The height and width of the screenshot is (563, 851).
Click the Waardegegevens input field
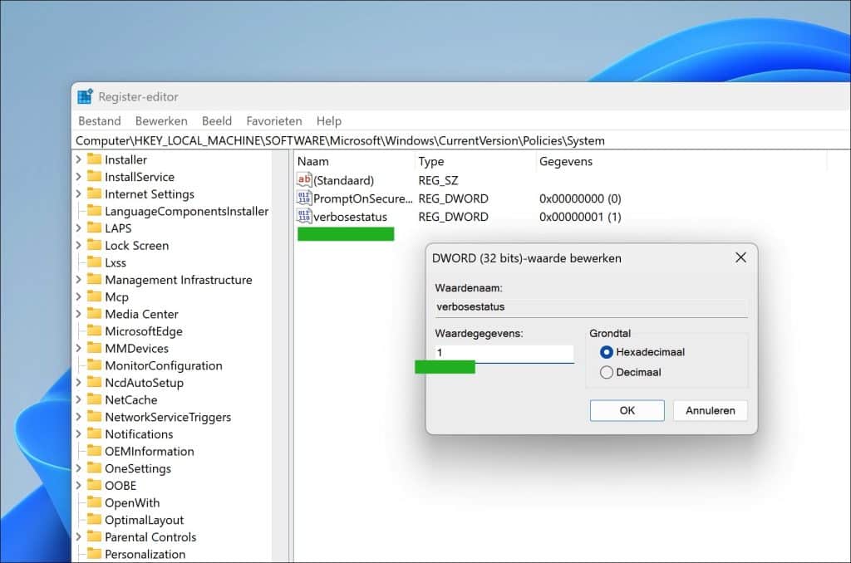tap(504, 353)
